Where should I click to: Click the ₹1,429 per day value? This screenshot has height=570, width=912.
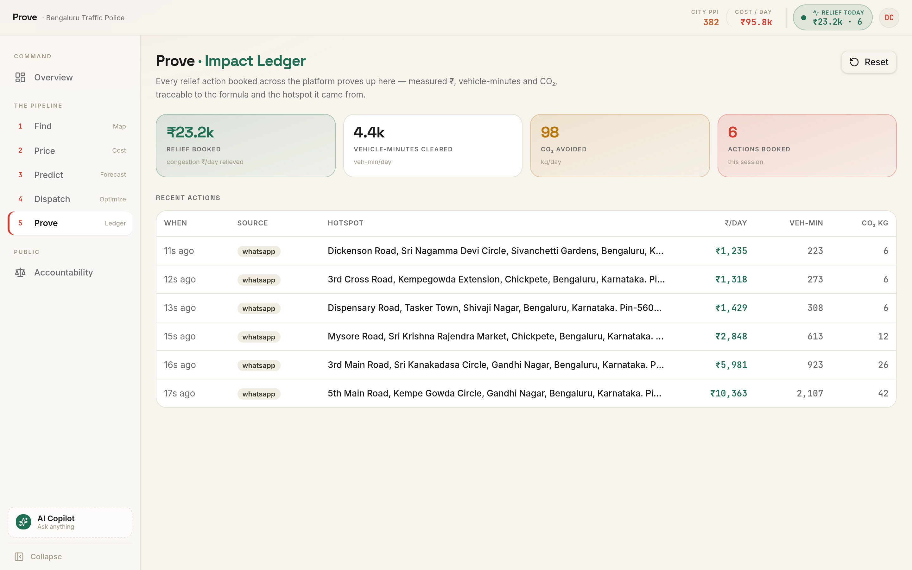731,308
